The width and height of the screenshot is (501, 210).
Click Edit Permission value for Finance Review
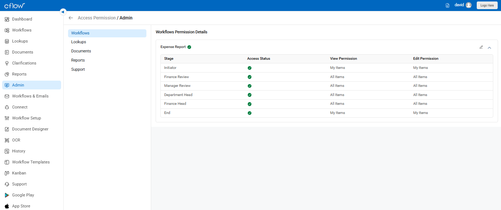tap(420, 77)
